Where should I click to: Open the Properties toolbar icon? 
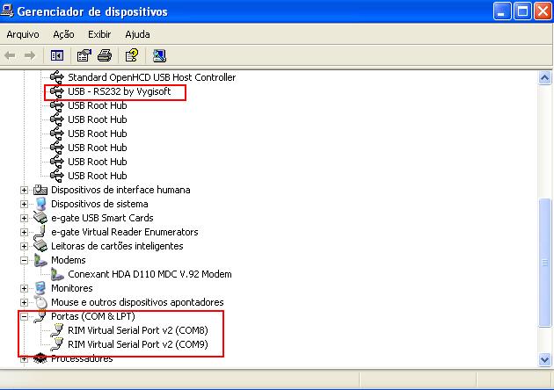pos(84,55)
